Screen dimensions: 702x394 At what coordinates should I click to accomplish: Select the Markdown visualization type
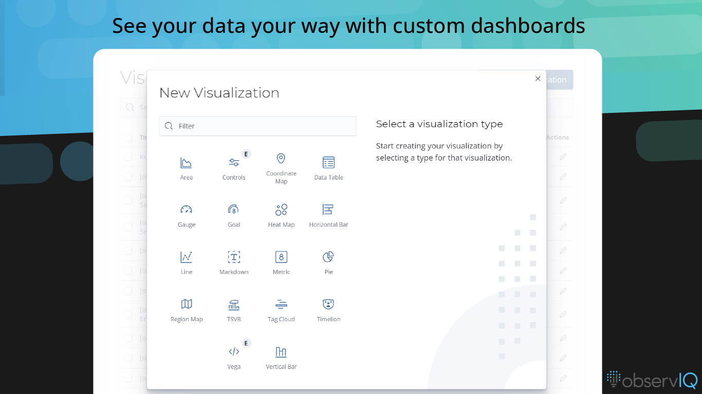234,262
